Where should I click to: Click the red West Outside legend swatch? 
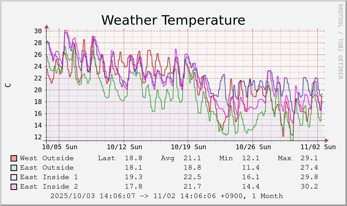tap(14, 158)
